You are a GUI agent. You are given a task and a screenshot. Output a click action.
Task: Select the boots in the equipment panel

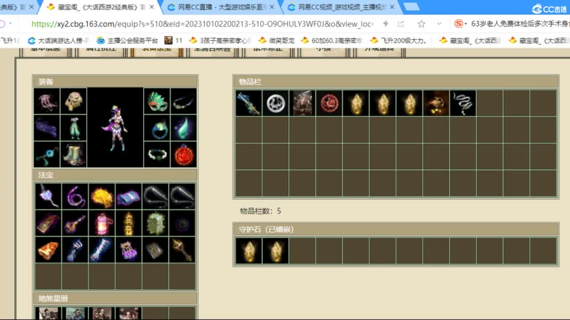click(x=73, y=154)
